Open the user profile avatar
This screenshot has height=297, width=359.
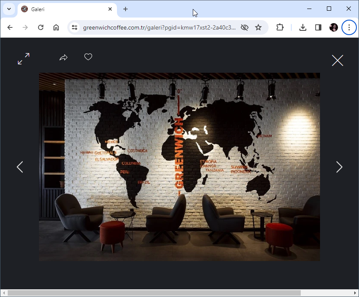click(334, 27)
